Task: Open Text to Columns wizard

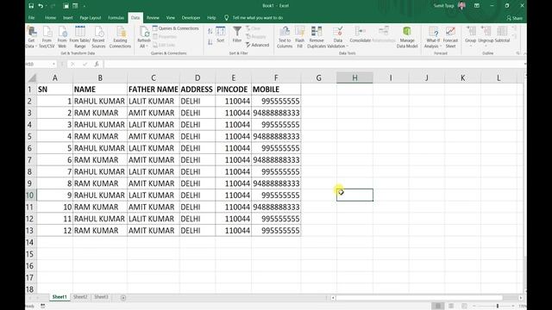Action: click(285, 37)
